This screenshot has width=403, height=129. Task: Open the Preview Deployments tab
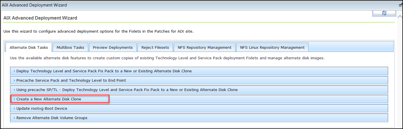click(113, 47)
